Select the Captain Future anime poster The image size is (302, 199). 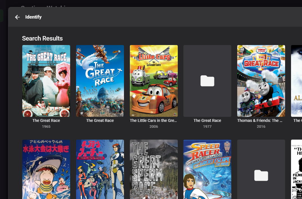point(100,169)
